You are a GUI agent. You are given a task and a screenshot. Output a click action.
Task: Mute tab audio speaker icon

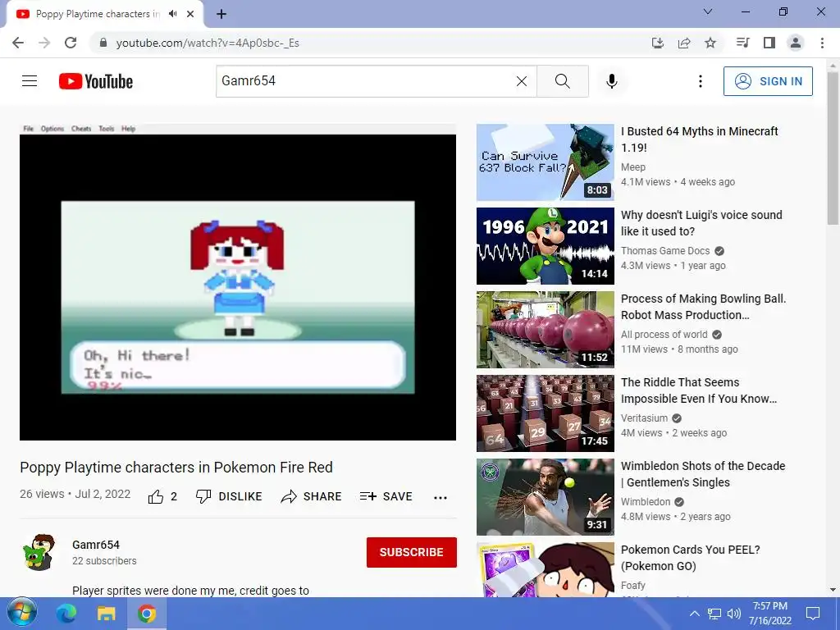(x=172, y=14)
